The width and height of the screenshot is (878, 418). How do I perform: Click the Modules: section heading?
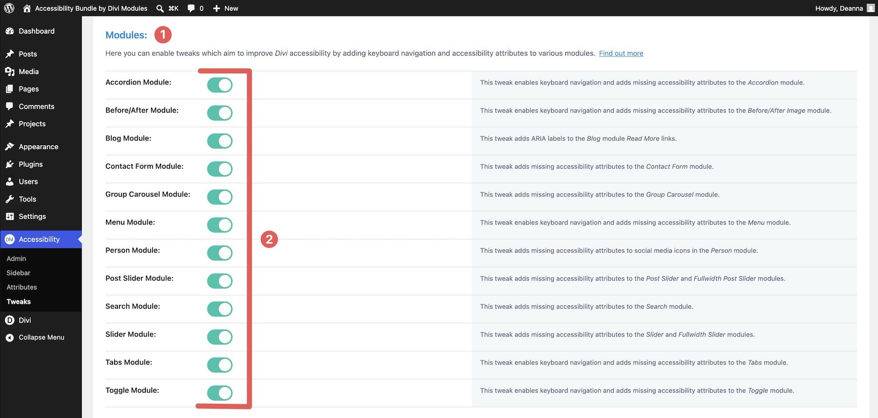(x=126, y=35)
